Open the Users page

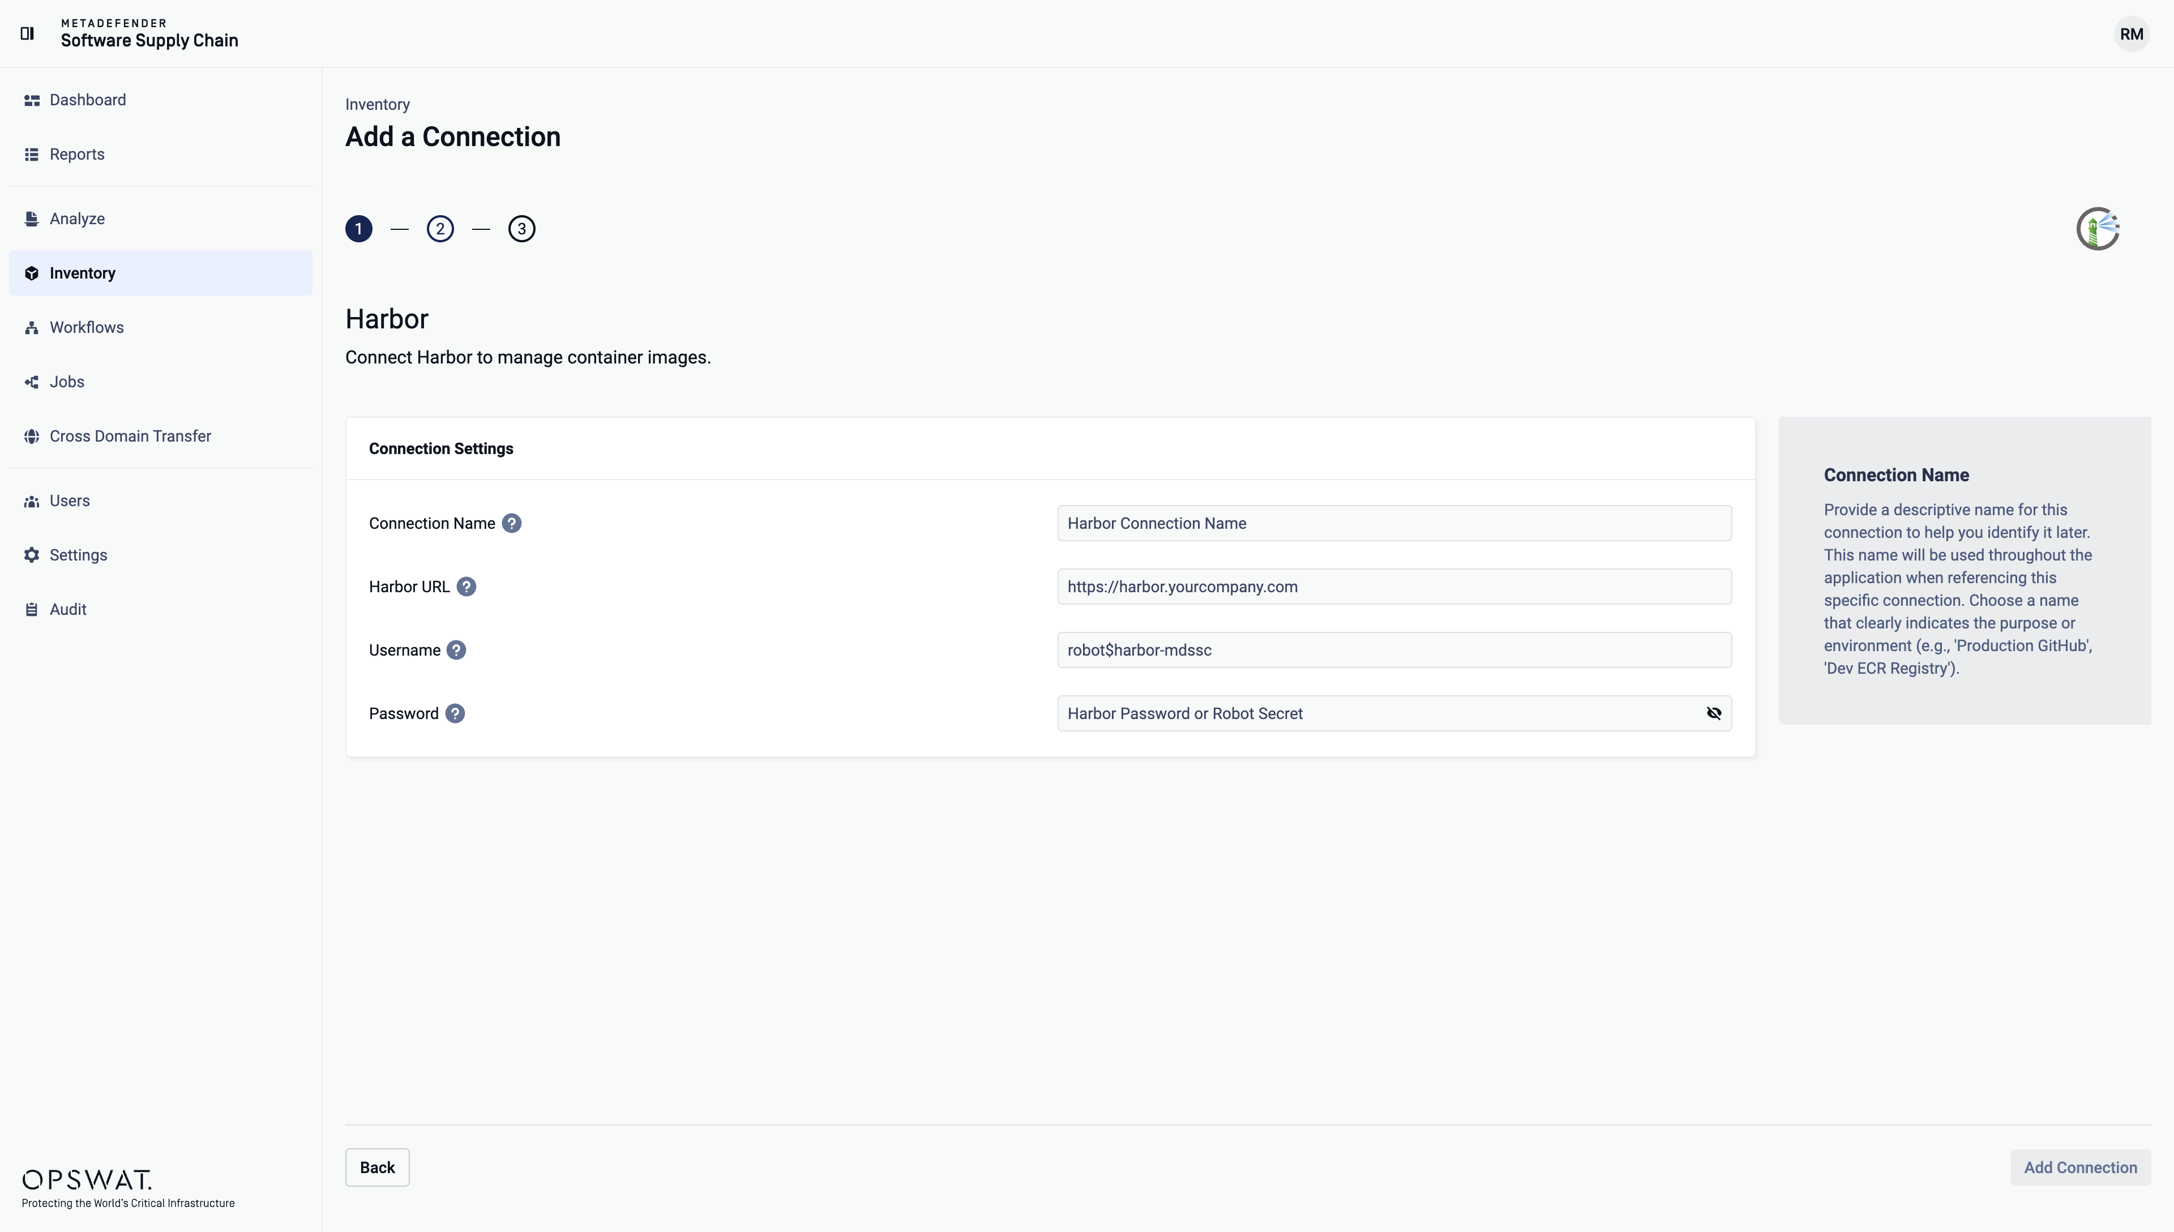(x=161, y=501)
